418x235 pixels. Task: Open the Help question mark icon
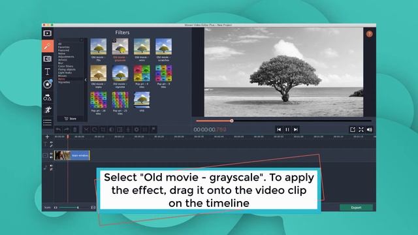tap(369, 34)
